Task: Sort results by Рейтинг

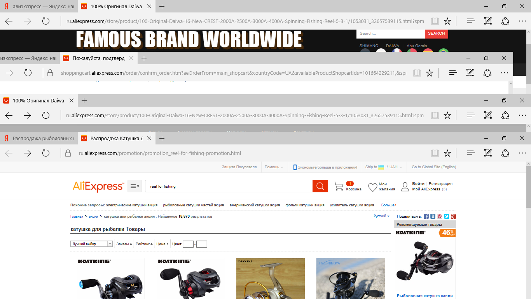Action: (144, 244)
